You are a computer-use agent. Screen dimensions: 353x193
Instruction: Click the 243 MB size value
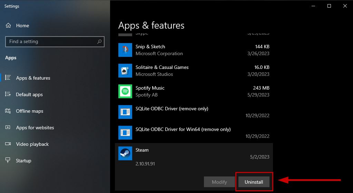tap(261, 88)
